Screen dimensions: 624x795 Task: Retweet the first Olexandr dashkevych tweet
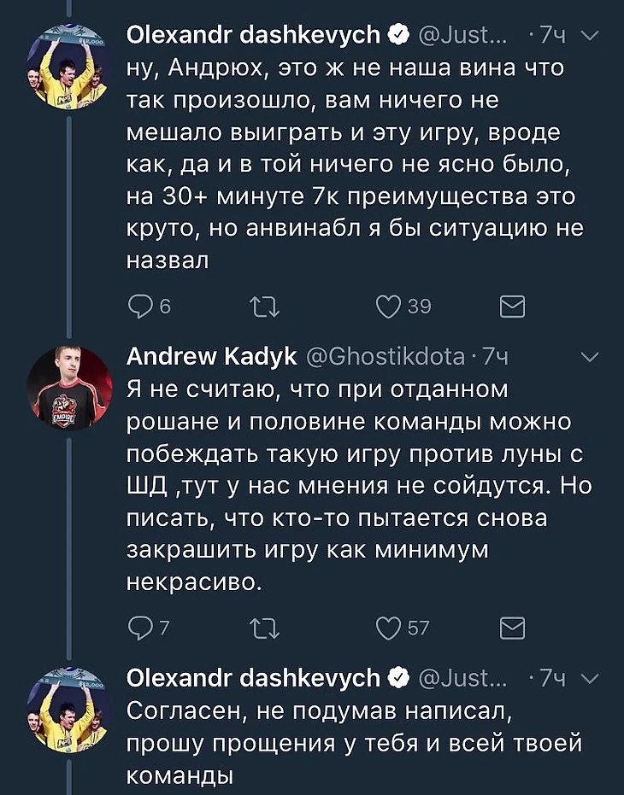click(x=264, y=307)
